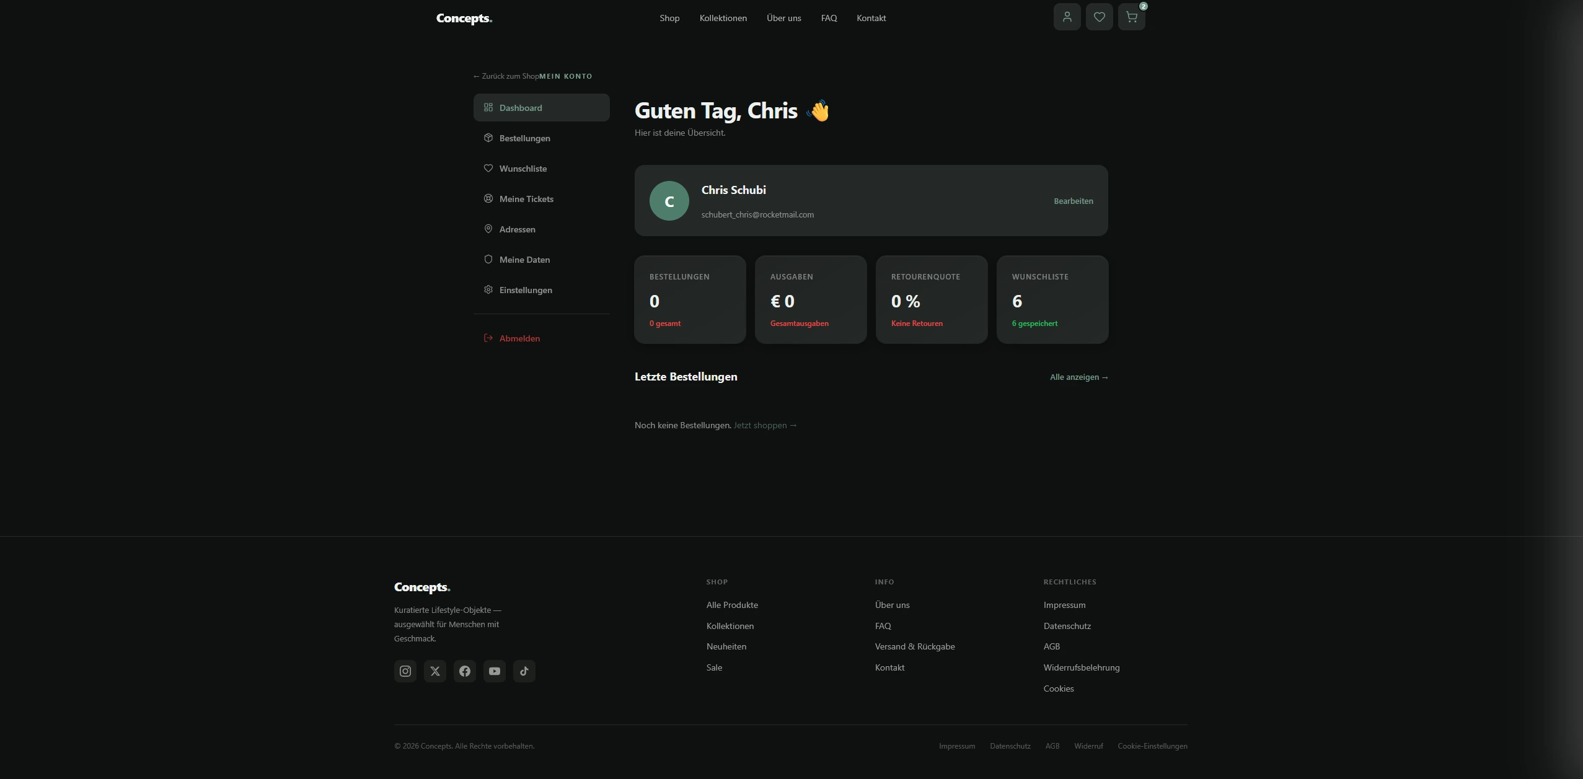Click Sale in the footer
The height and width of the screenshot is (779, 1583).
coord(714,667)
